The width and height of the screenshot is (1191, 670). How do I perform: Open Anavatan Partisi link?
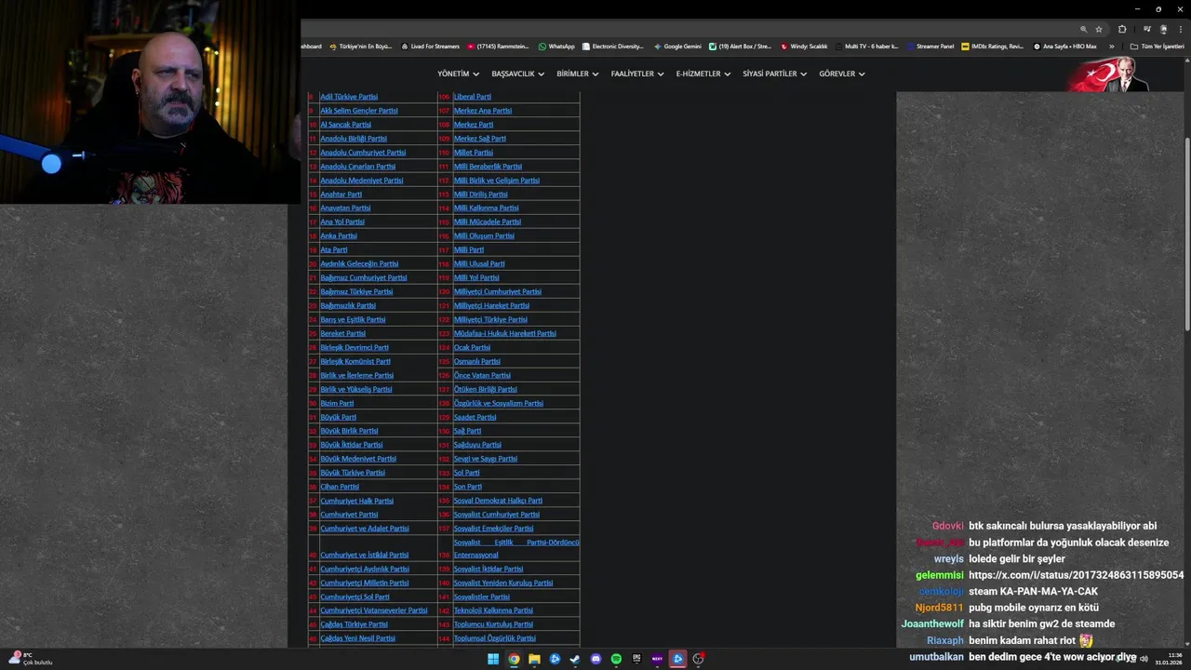click(x=345, y=208)
